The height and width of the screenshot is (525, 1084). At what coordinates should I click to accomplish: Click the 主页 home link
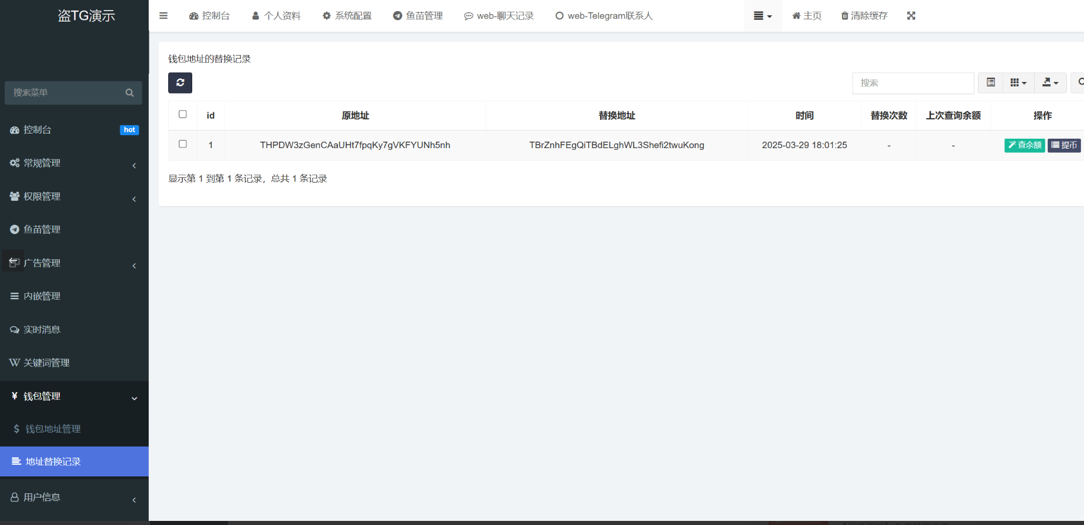[x=807, y=16]
